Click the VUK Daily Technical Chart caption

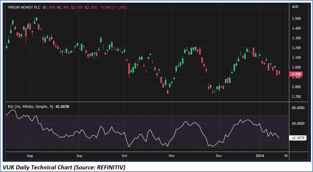coord(64,167)
